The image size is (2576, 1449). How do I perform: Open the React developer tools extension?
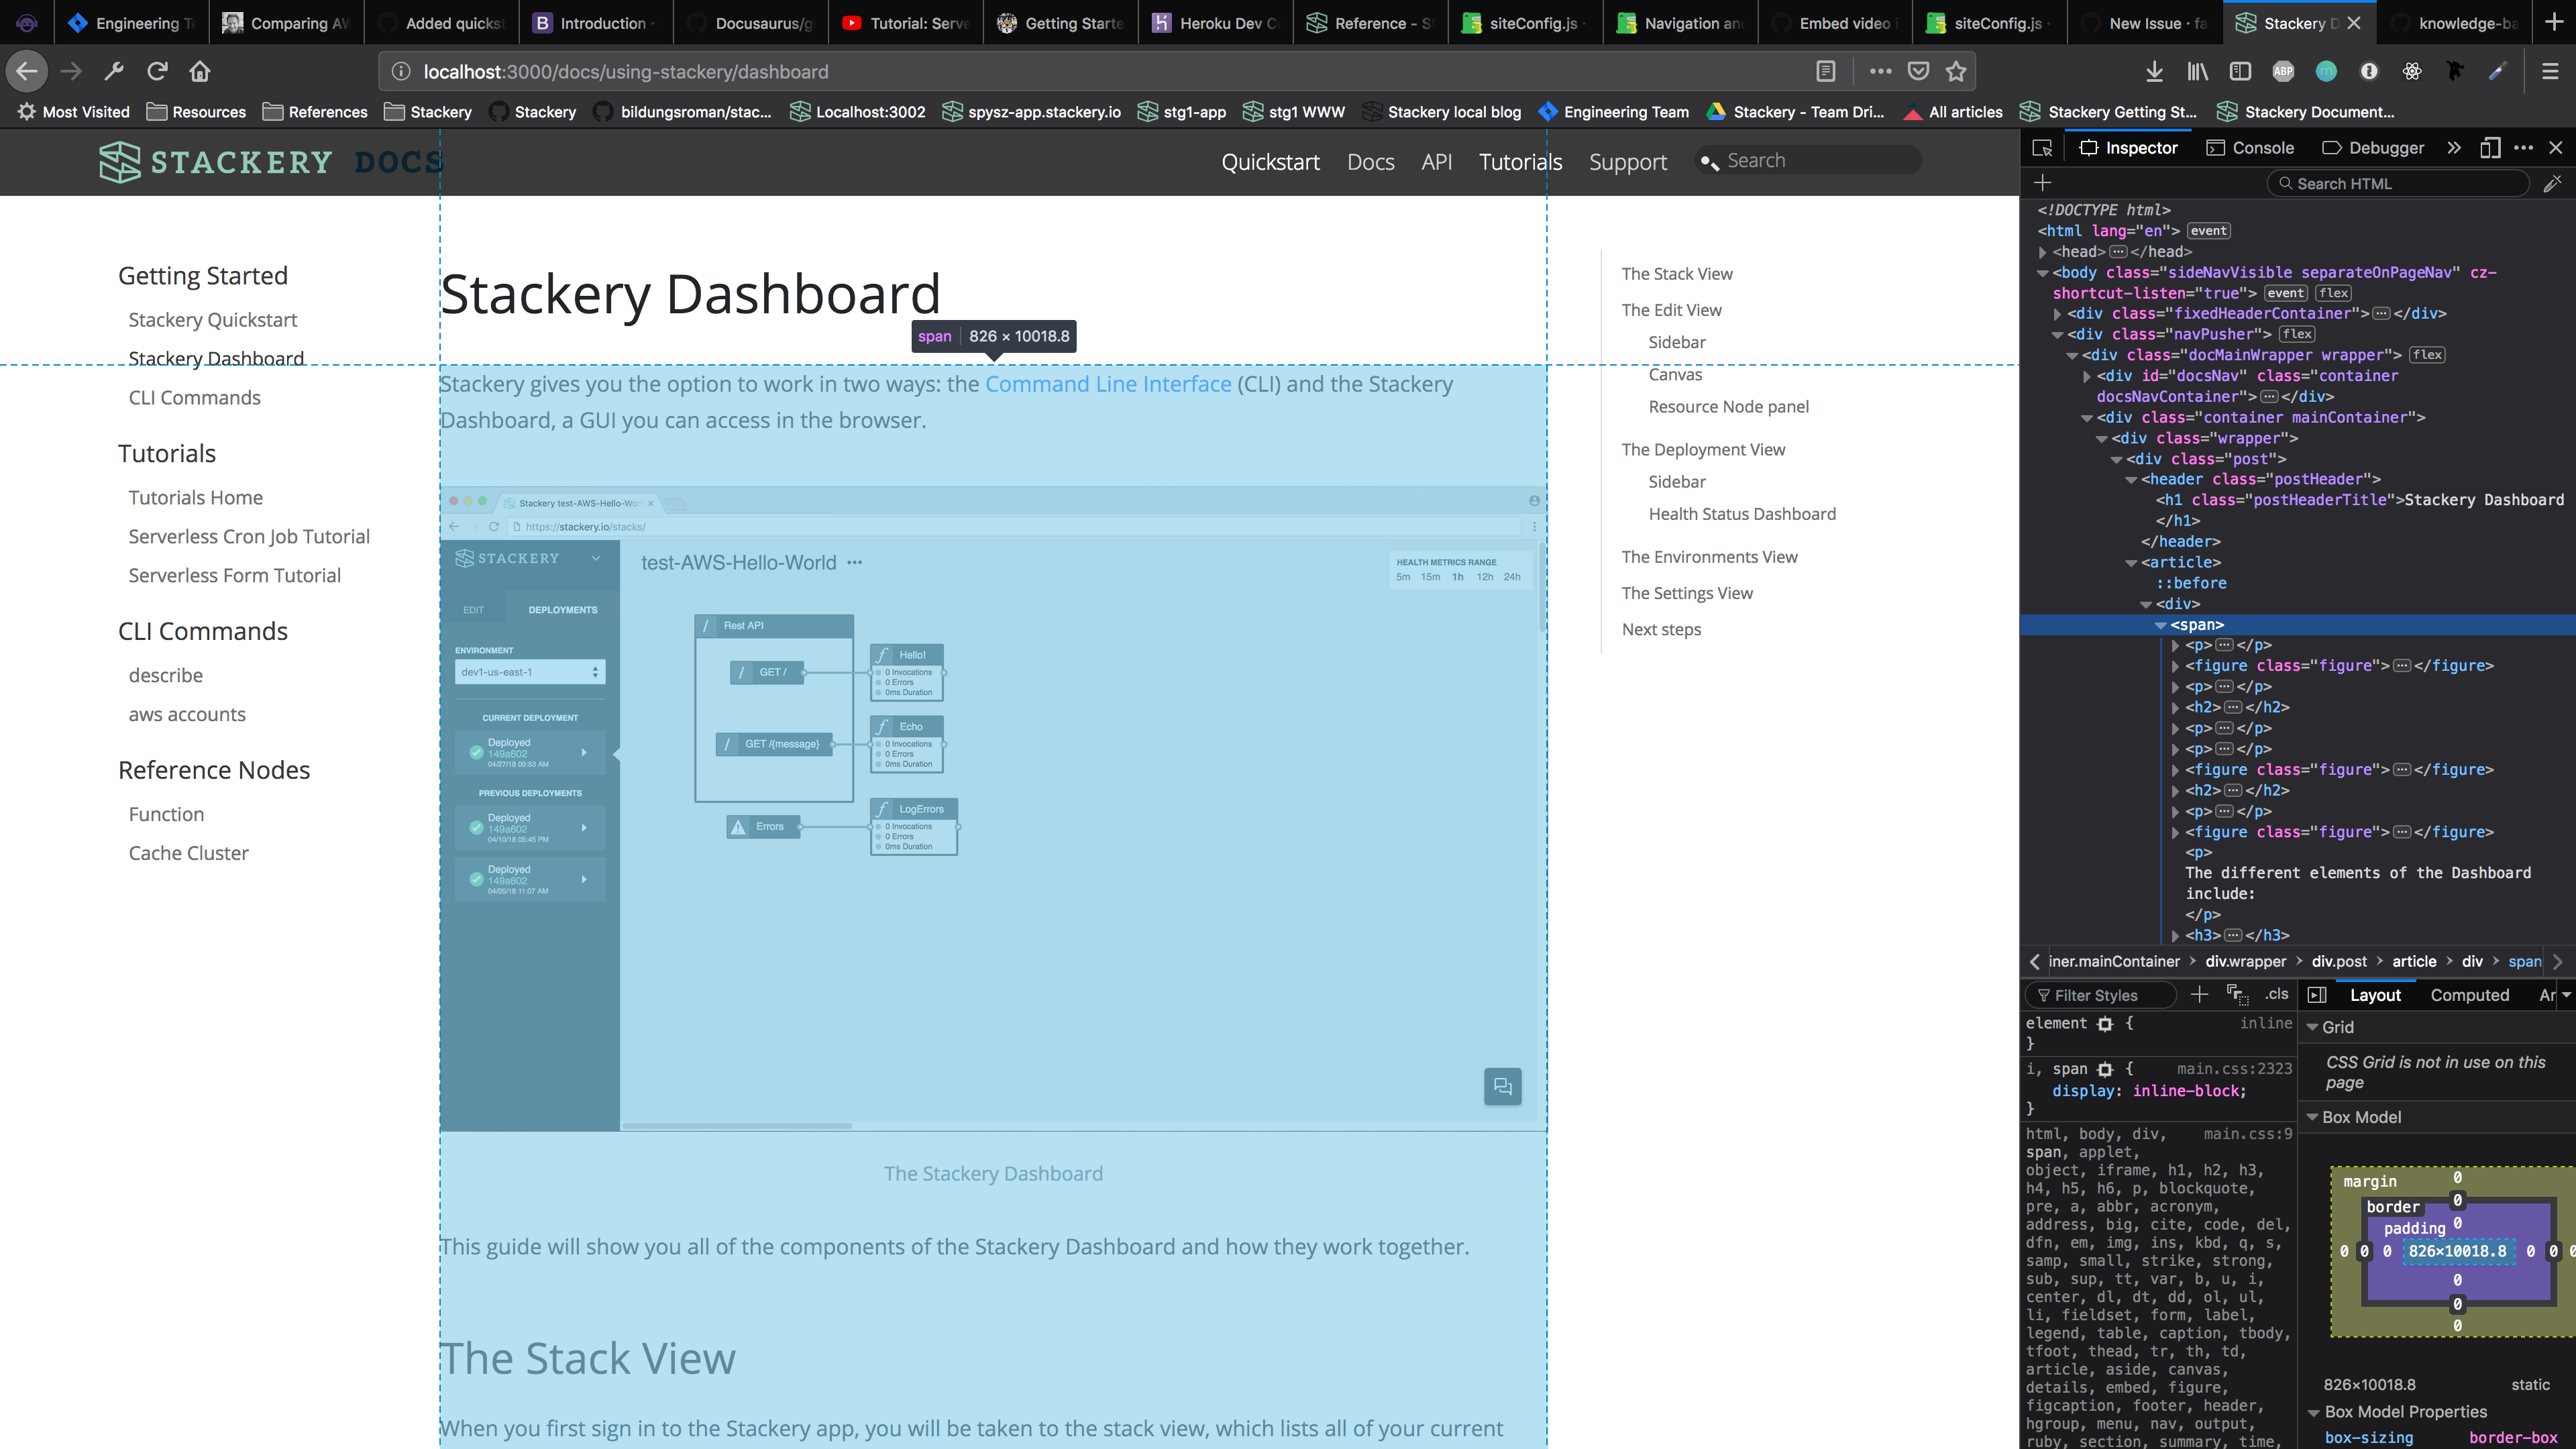[x=2412, y=71]
